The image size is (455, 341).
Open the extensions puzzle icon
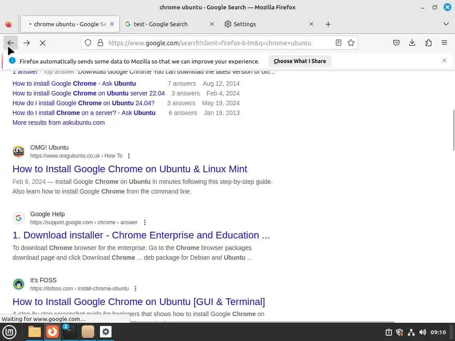coord(428,43)
